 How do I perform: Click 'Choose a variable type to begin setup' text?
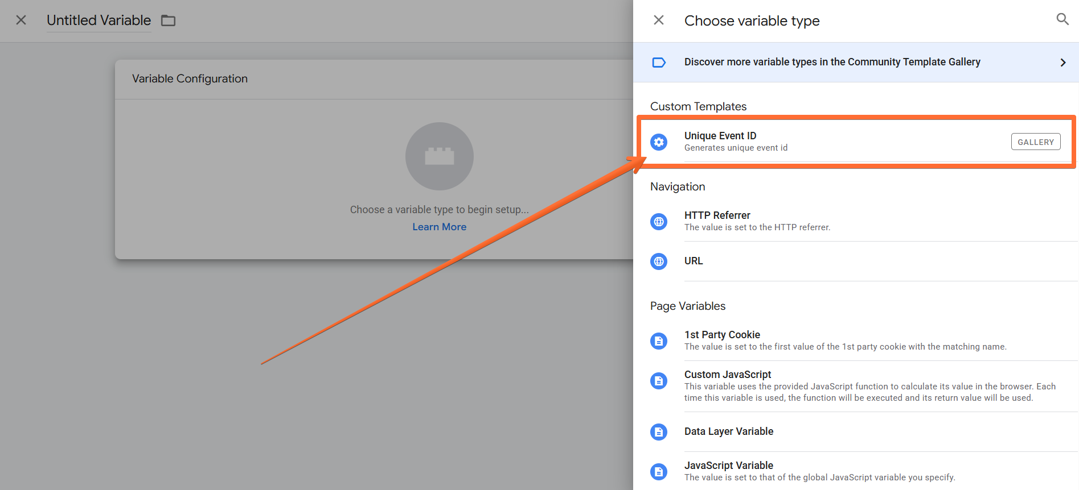439,210
